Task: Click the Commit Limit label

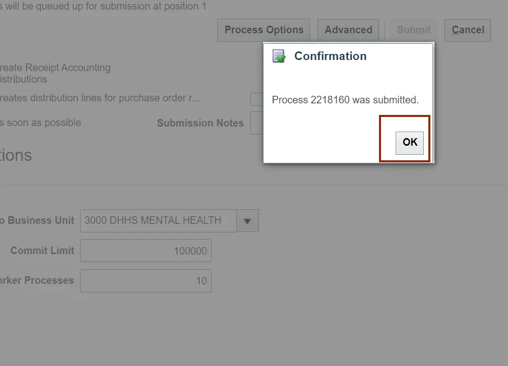Action: (x=42, y=251)
